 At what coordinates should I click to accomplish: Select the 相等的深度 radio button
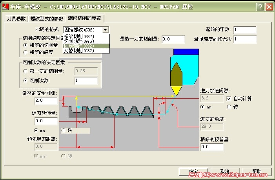(x=25, y=52)
